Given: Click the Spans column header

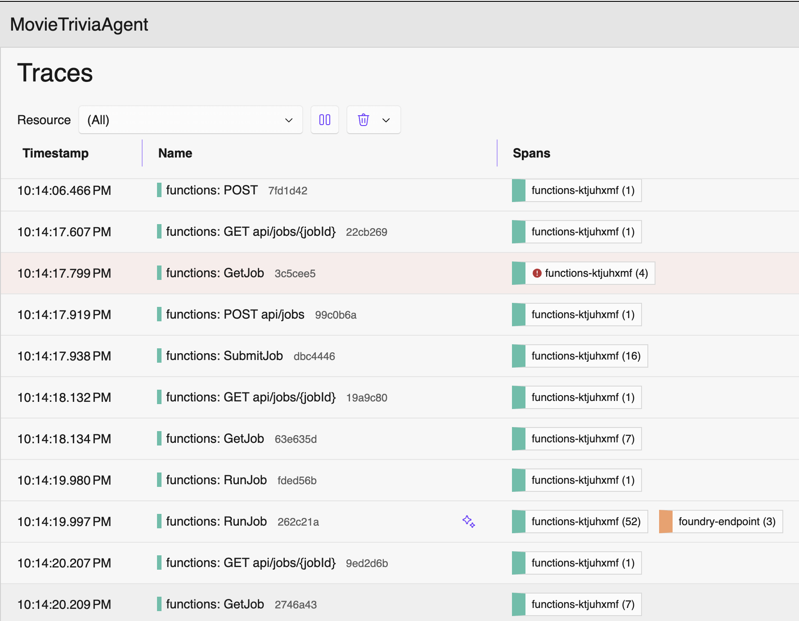Looking at the screenshot, I should (531, 153).
